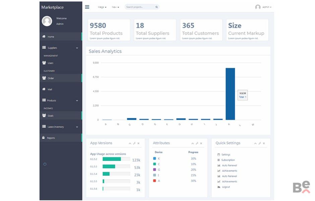The width and height of the screenshot is (315, 201).
Task: Toggle the hamburger menu icon in top bar
Action: pos(87,7)
